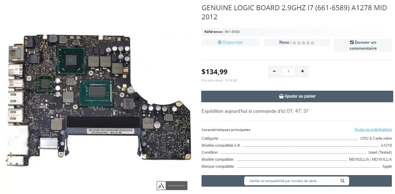Click the Référence 661-6589 text
This screenshot has height=194, width=395.
222,32
